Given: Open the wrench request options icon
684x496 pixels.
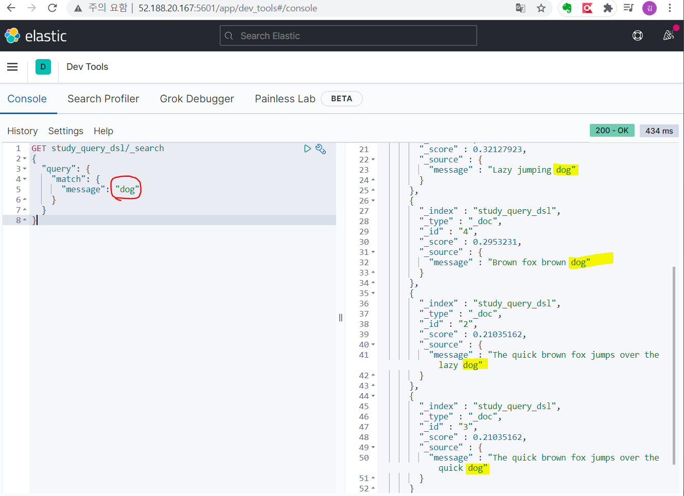Looking at the screenshot, I should [x=321, y=149].
